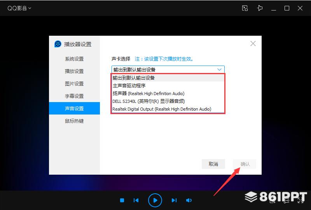Start playback with the play button
The width and height of the screenshot is (311, 210).
click(155, 200)
